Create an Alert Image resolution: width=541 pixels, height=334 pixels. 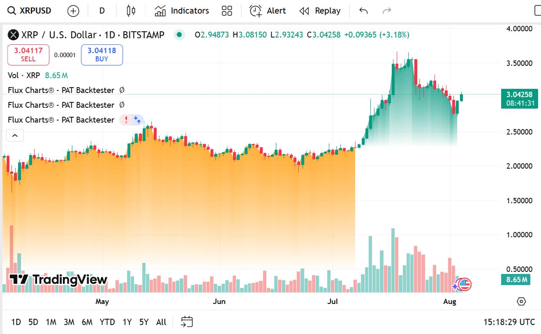(268, 11)
